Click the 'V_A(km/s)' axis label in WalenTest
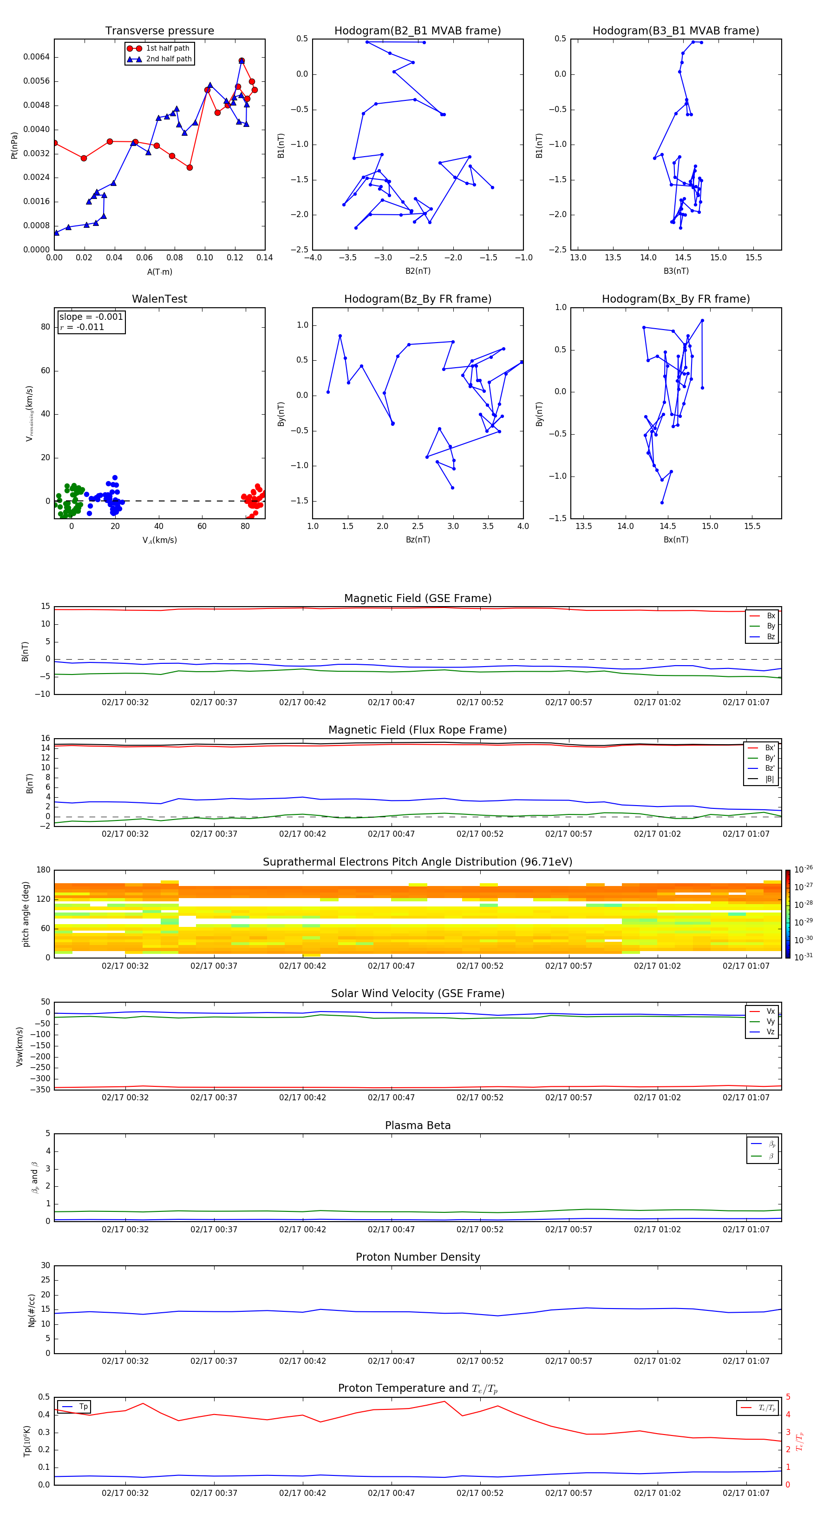The height and width of the screenshot is (1534, 836). click(159, 540)
